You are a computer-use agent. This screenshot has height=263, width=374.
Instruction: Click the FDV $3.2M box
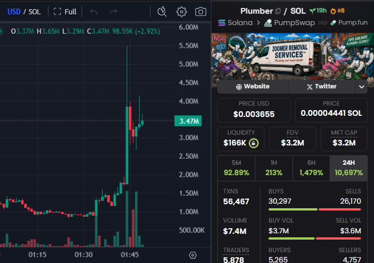pyautogui.click(x=292, y=139)
